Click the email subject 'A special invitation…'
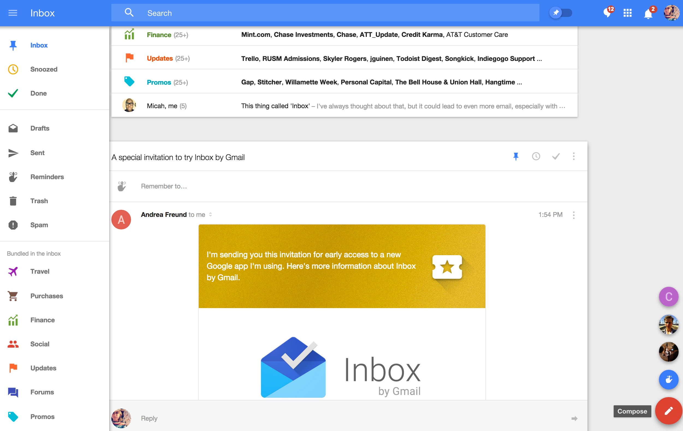683x431 pixels. pyautogui.click(x=178, y=158)
